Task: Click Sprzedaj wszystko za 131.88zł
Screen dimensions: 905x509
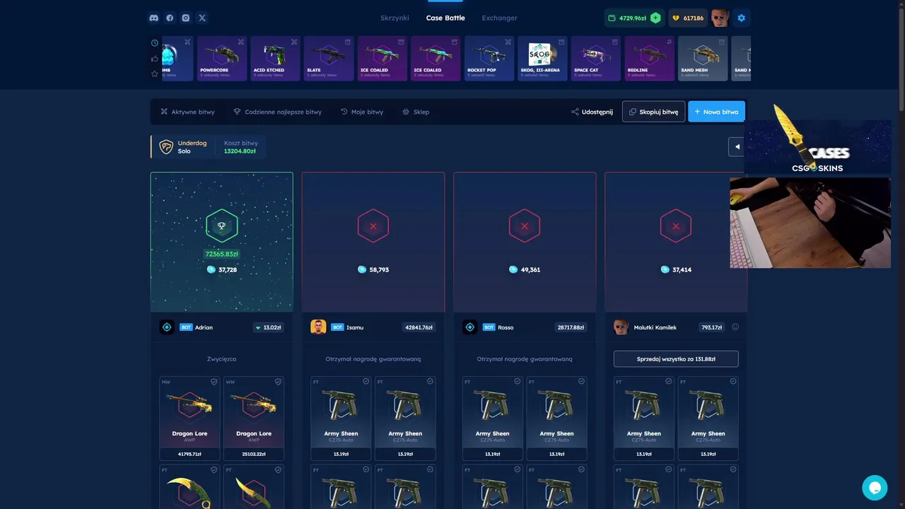Action: pyautogui.click(x=676, y=358)
